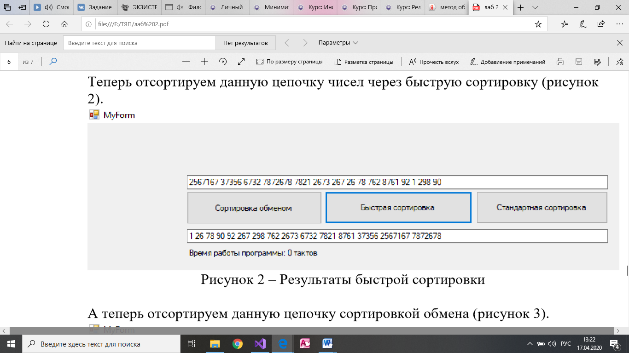Screen dimensions: 629x353
Task: Switch to the Личный tab
Action: pyautogui.click(x=226, y=8)
